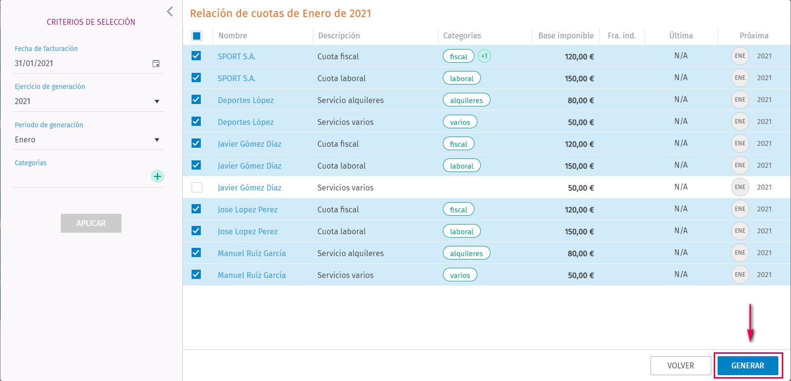The image size is (791, 381).
Task: Click 80,00 € in Manuel Ruíz Garcia row
Action: 580,253
